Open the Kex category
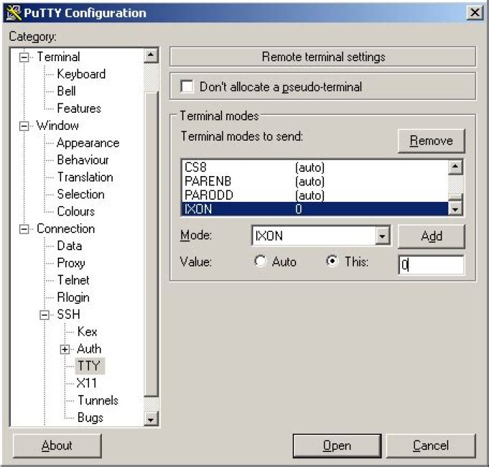Viewport: 489px width, 467px height. [87, 332]
